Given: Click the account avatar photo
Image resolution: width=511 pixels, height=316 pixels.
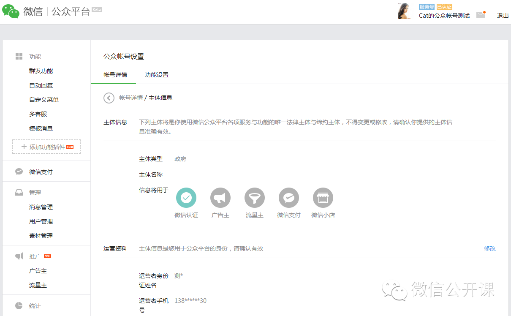Looking at the screenshot, I should [404, 11].
